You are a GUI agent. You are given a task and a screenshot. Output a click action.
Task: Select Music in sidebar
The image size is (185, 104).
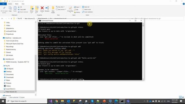coord(8,80)
